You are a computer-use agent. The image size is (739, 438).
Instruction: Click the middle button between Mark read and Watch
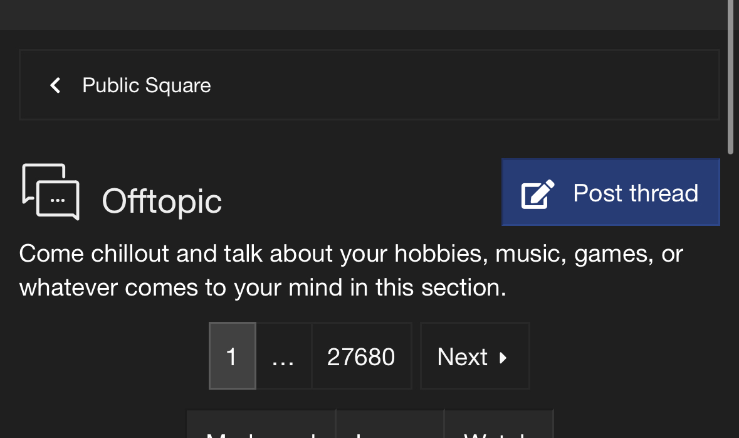coord(390,427)
